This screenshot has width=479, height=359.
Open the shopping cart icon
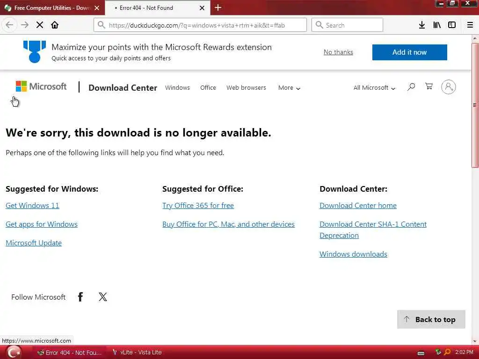pyautogui.click(x=429, y=86)
